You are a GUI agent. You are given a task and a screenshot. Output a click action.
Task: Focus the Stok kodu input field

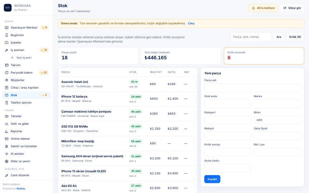[227, 104]
